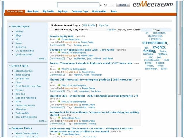This screenshot has width=184, height=138.
Task: Click the Sign Out link
Action: point(104,26)
